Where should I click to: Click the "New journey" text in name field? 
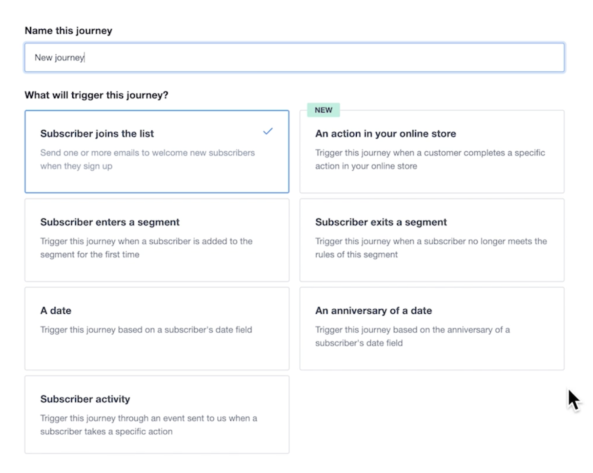59,58
